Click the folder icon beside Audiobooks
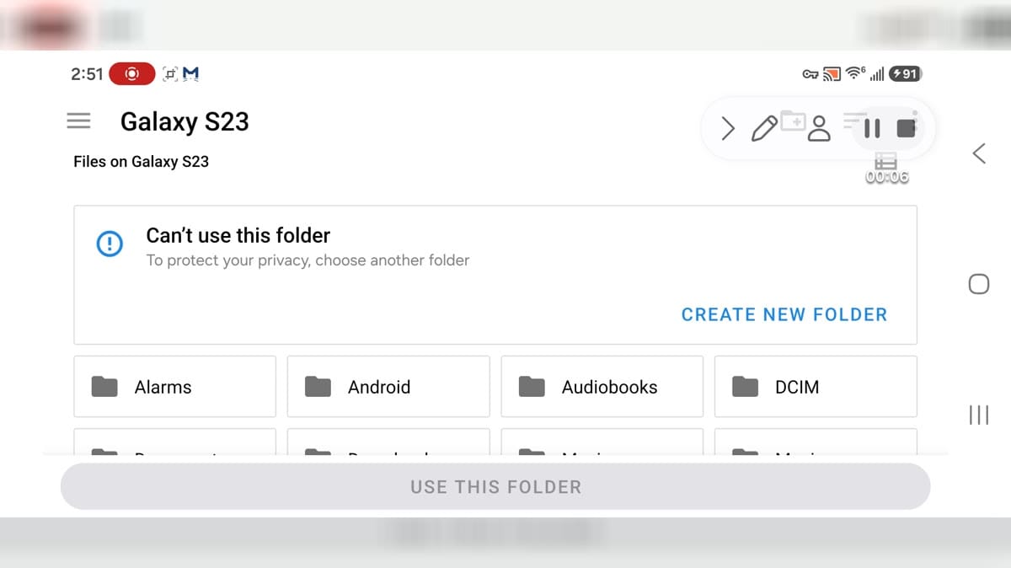The height and width of the screenshot is (568, 1011). 532,387
